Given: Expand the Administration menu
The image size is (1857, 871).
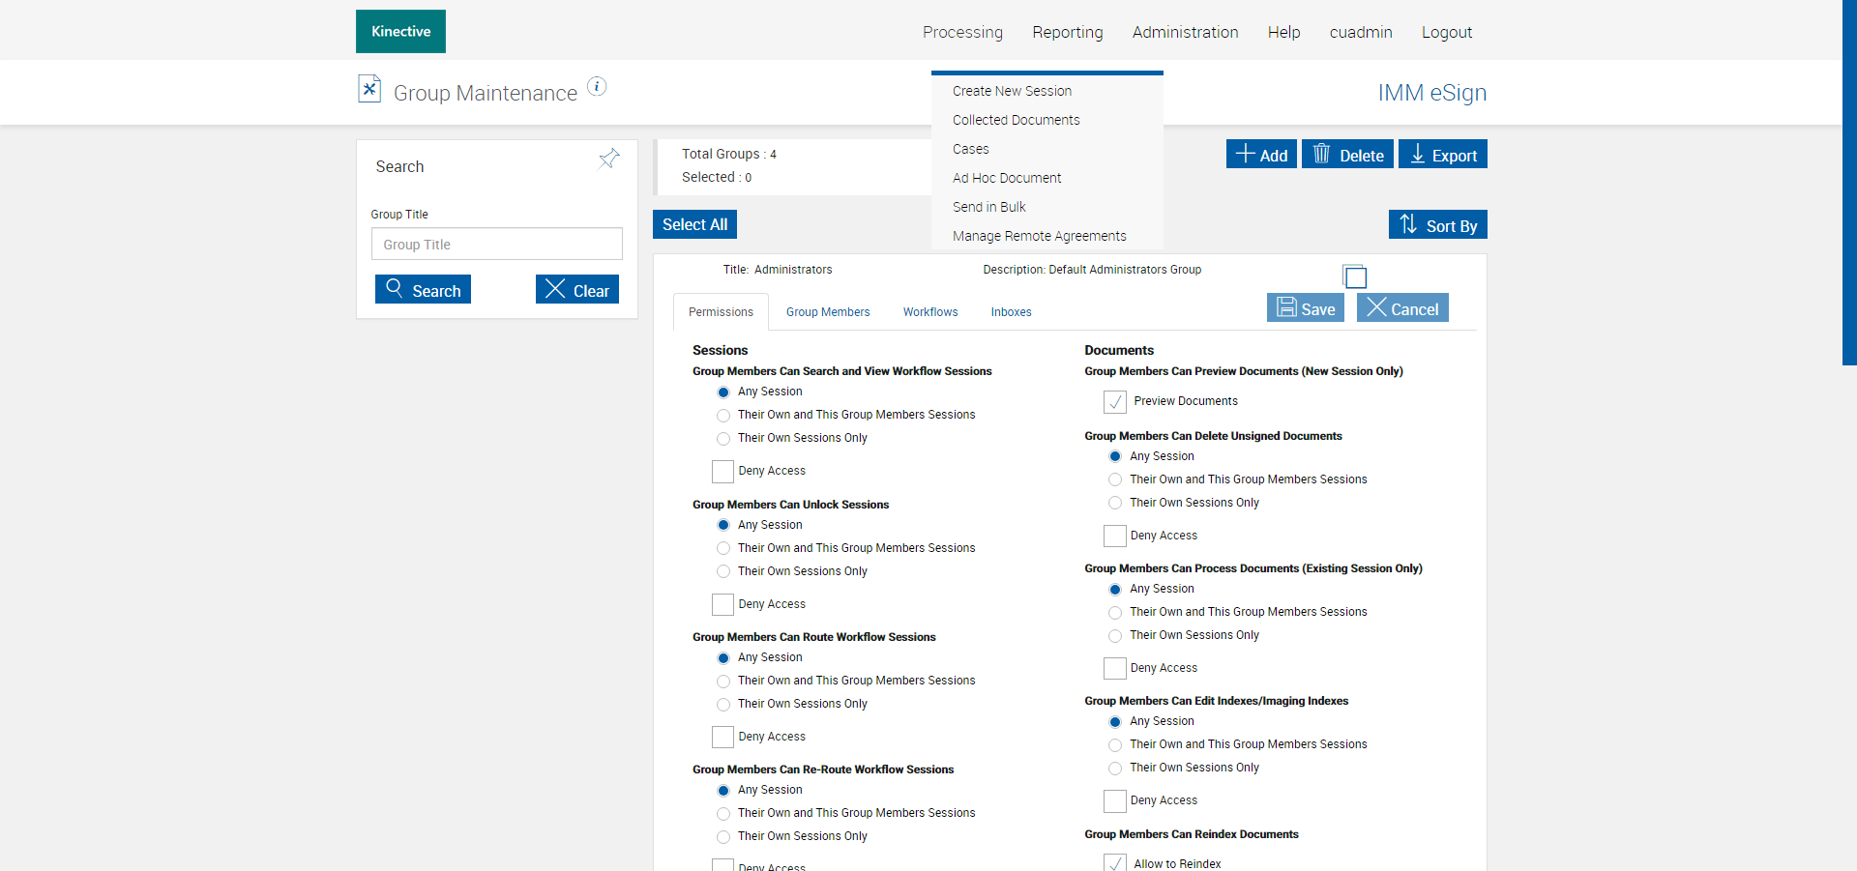Looking at the screenshot, I should pyautogui.click(x=1185, y=32).
